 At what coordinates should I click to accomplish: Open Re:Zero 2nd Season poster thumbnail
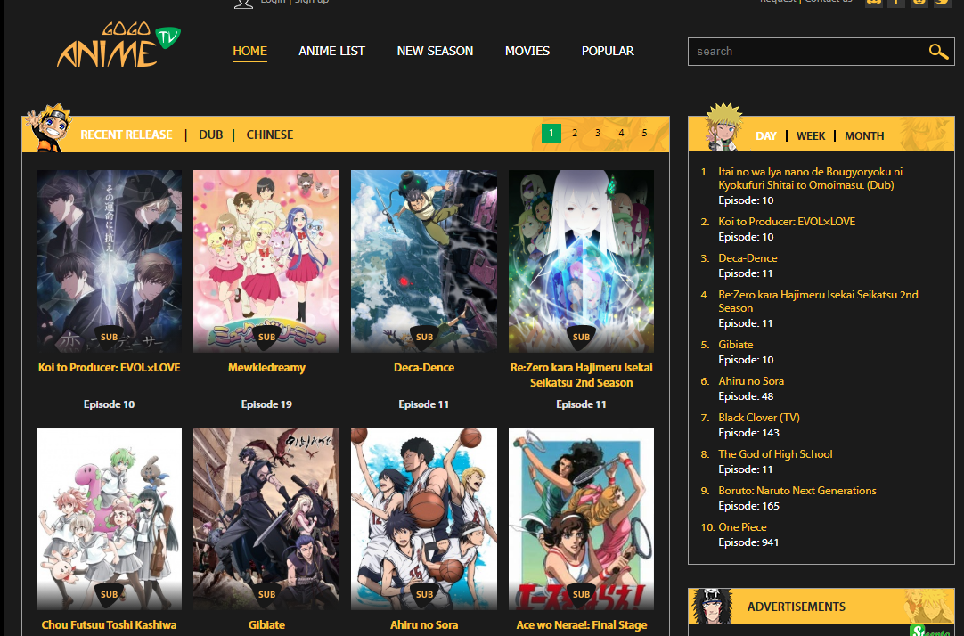tap(581, 261)
